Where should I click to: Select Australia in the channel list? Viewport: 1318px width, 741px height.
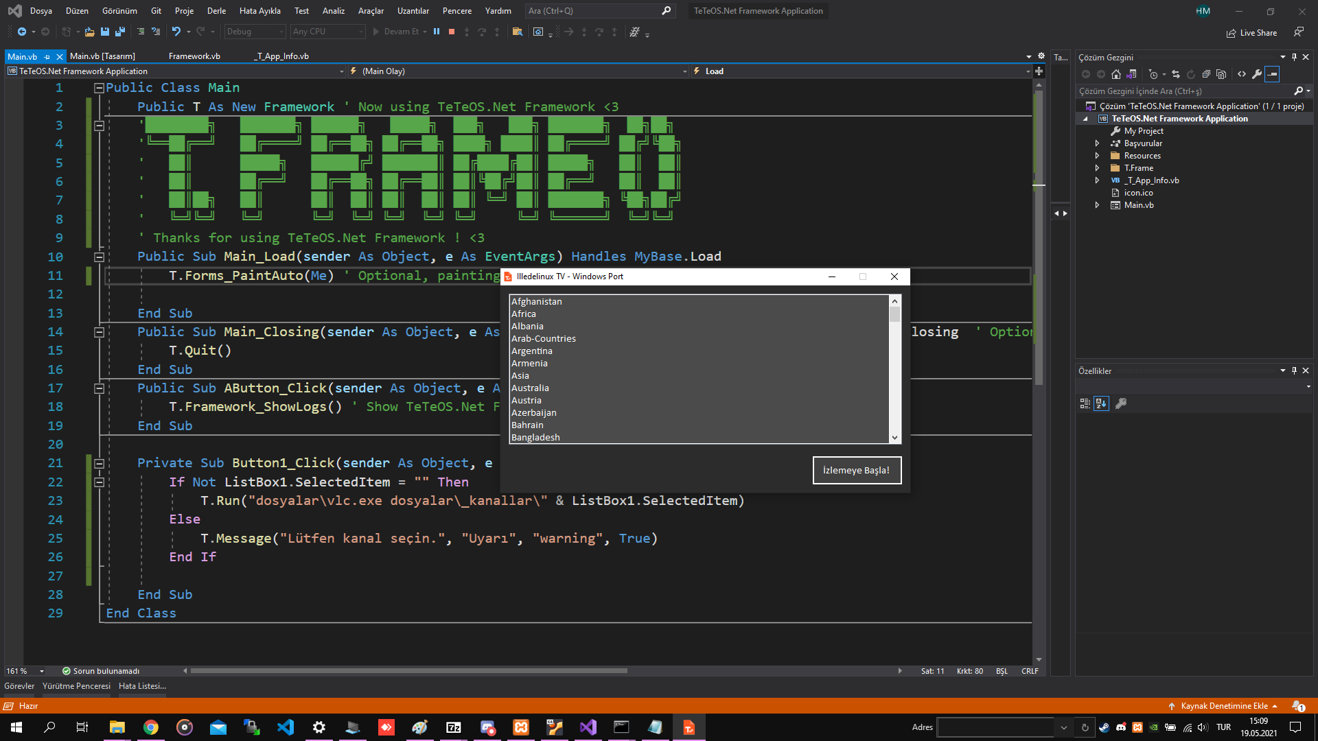pos(700,388)
